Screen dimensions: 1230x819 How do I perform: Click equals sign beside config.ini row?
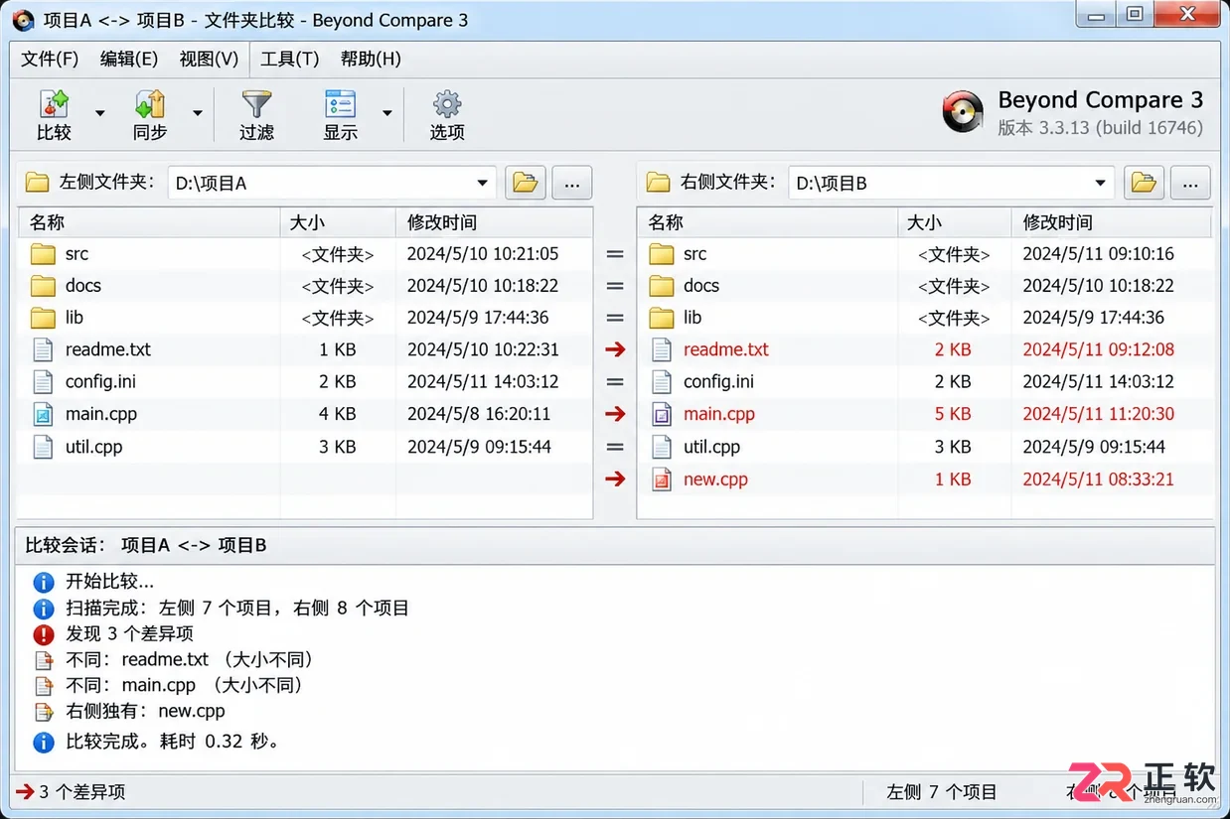(x=615, y=381)
